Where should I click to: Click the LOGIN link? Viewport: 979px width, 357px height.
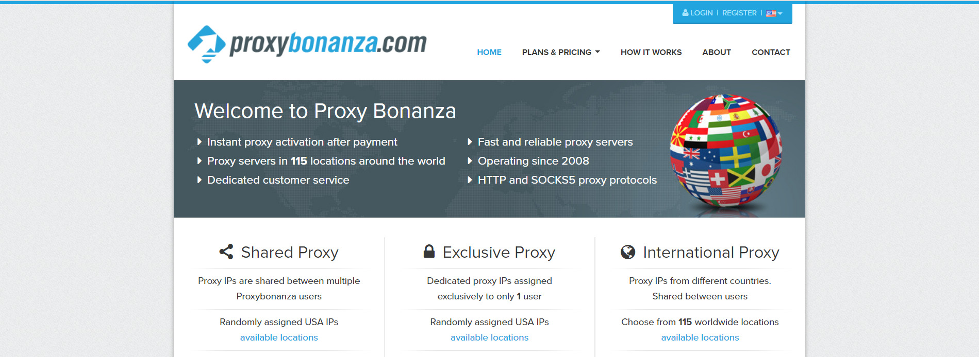[701, 13]
